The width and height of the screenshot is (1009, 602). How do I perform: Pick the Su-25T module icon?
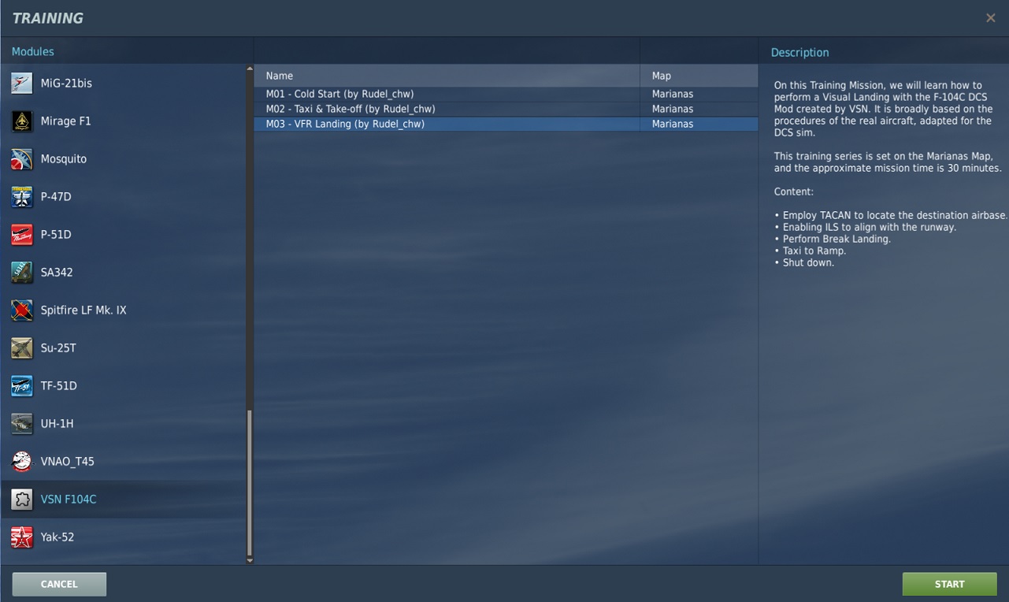(x=22, y=348)
